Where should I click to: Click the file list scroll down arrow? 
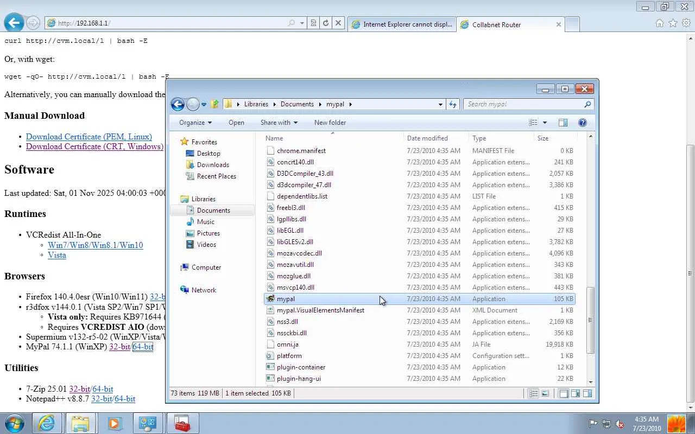click(x=591, y=382)
